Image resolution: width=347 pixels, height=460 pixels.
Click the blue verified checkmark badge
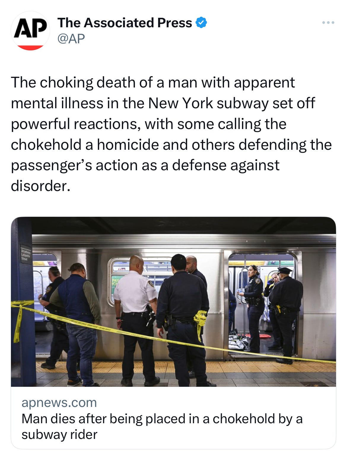[x=201, y=23]
